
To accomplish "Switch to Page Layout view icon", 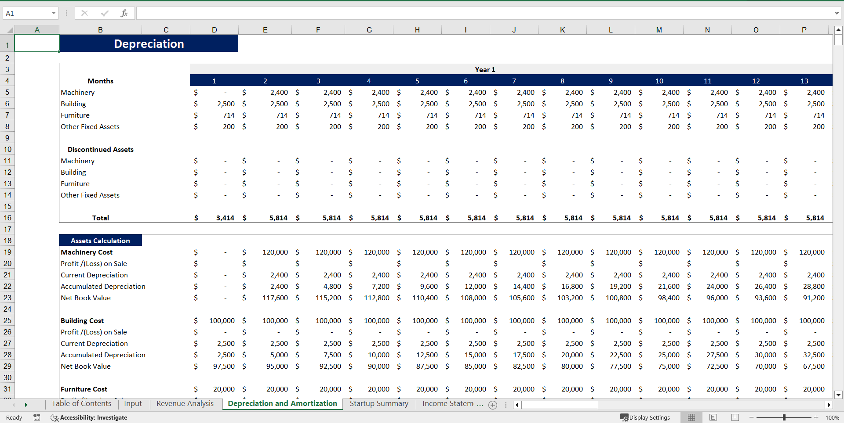I will tap(713, 417).
